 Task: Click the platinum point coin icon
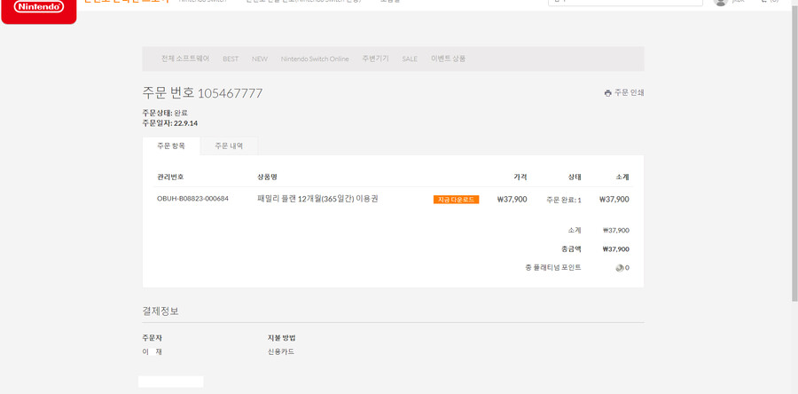[620, 268]
